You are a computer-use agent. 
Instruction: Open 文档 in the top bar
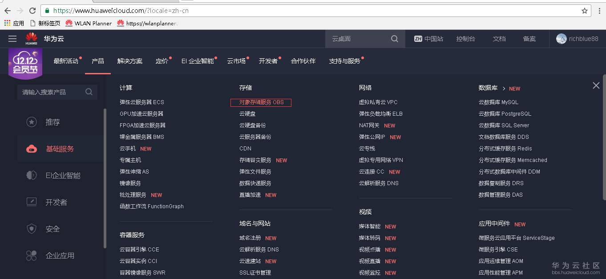tap(499, 39)
